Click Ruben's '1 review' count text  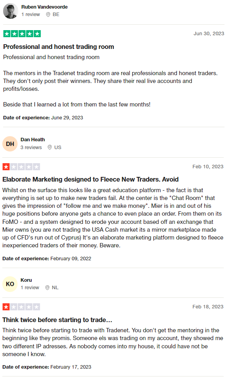(x=30, y=14)
